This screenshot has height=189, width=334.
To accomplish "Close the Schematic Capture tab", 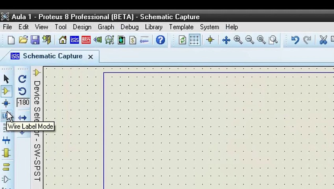I will point(90,56).
